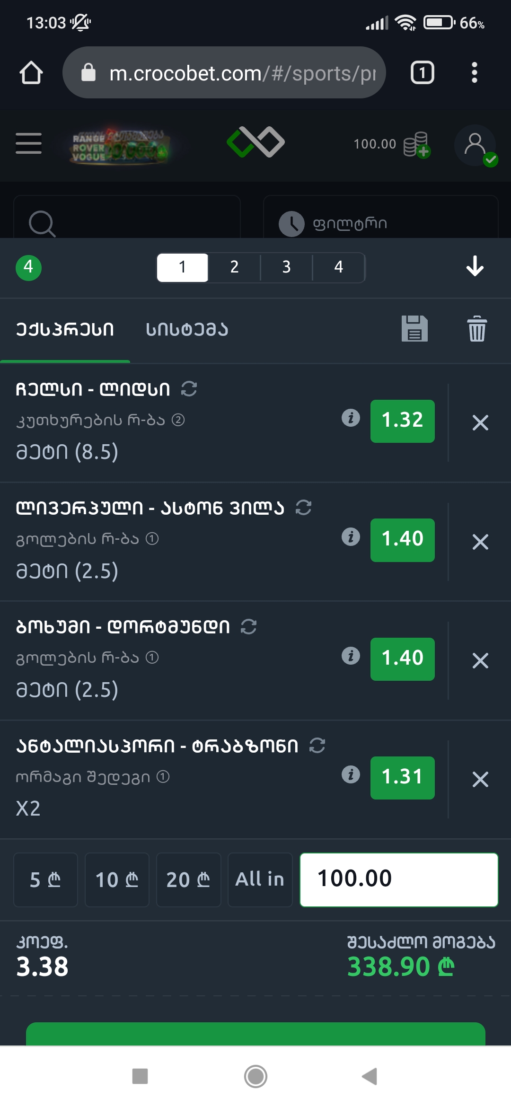
Task: Switch to the სისტემა tab
Action: coord(187,330)
